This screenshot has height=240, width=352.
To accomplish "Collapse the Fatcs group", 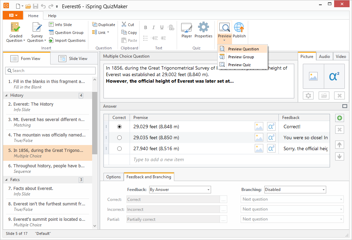I will tap(6, 180).
